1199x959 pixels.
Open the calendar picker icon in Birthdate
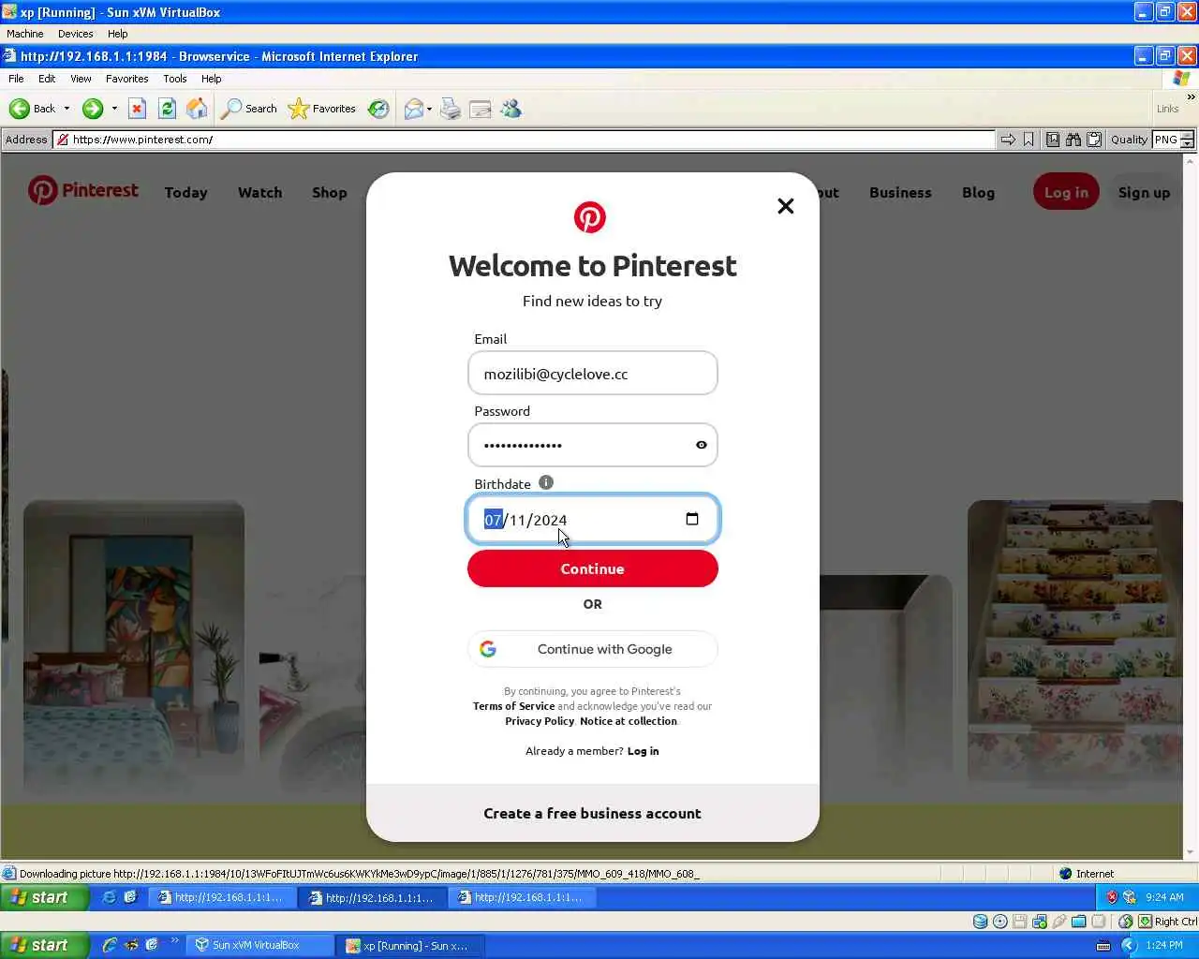692,519
